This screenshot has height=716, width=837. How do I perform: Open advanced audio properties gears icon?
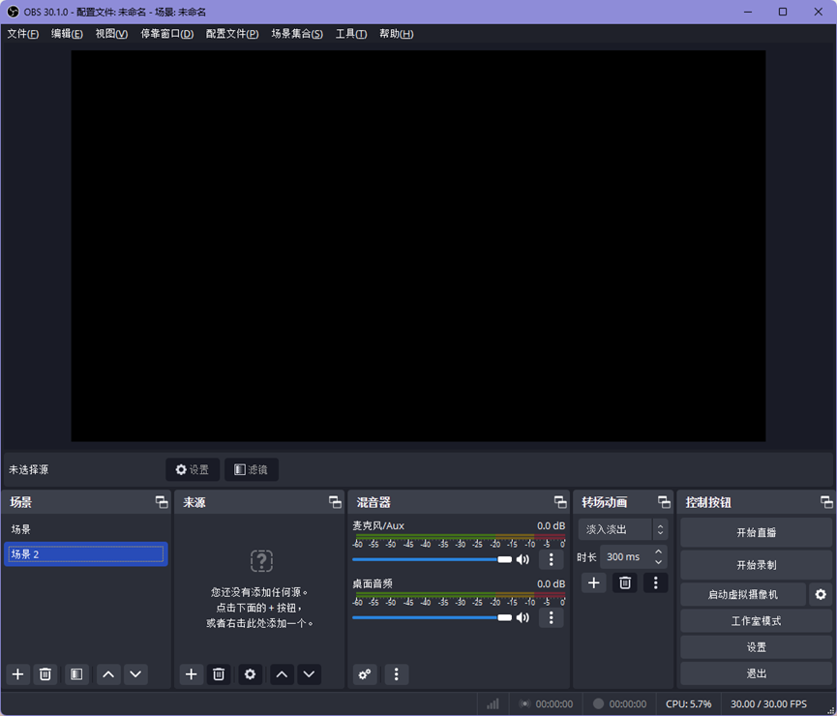[x=365, y=674]
